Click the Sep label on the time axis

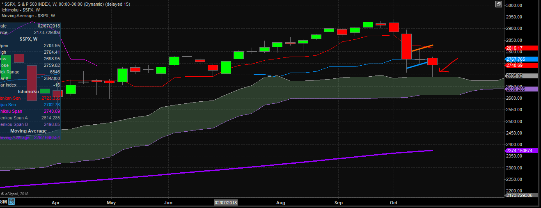(x=339, y=203)
